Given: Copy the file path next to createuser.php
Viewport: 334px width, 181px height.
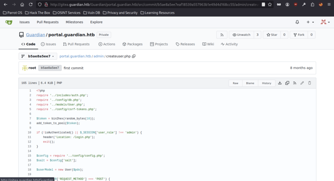Looking at the screenshot, I should tap(134, 56).
